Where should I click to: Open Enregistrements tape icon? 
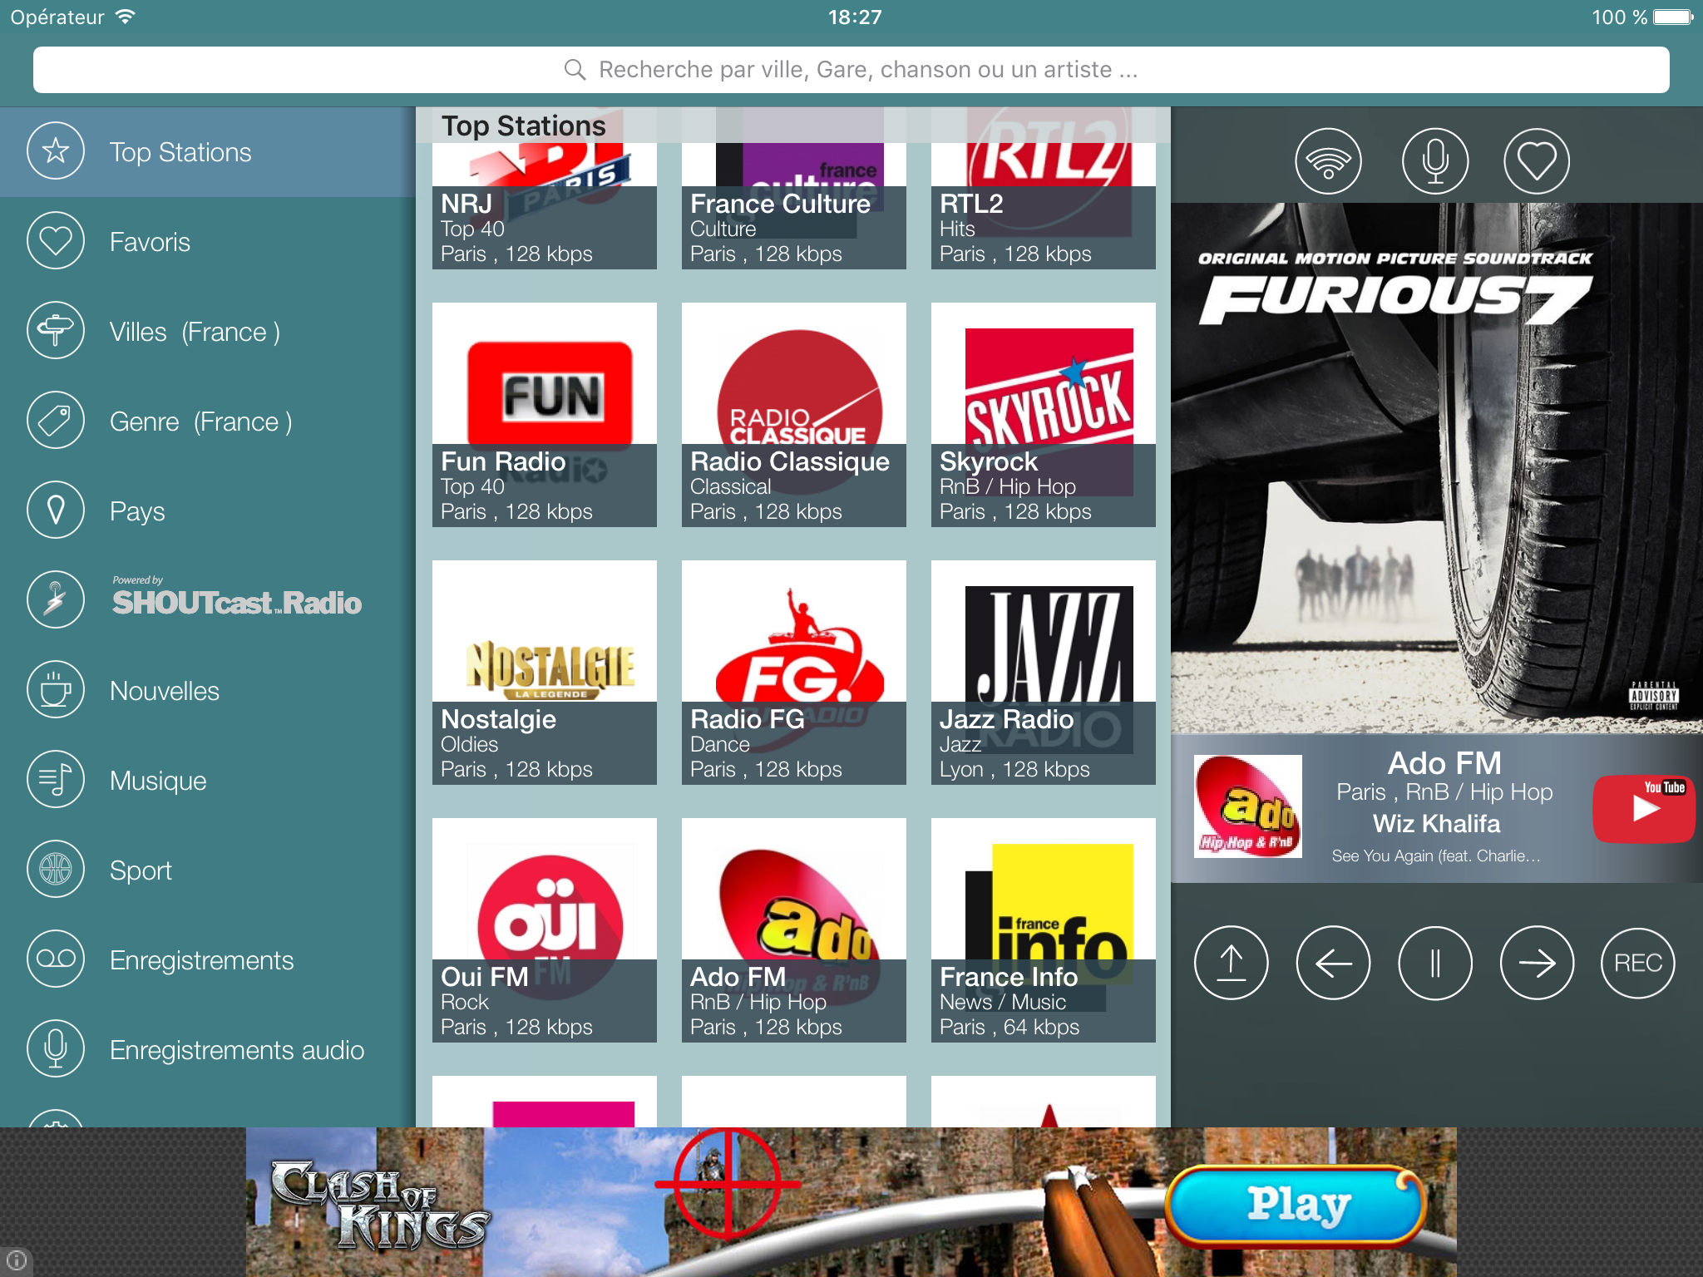[x=56, y=959]
